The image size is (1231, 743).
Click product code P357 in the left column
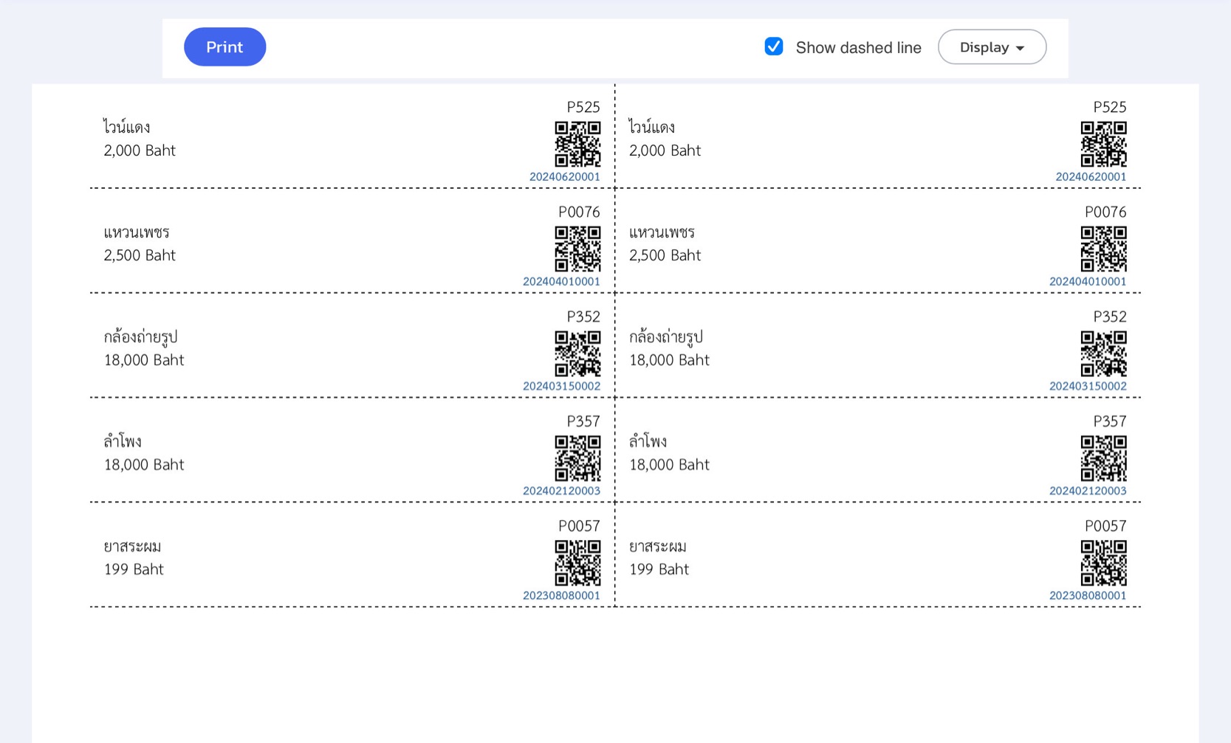click(583, 421)
